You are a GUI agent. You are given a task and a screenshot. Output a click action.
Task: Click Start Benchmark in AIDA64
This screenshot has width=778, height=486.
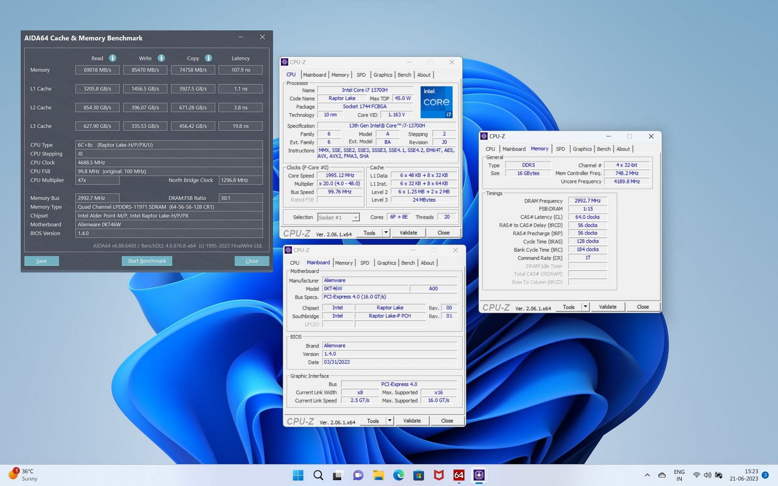147,261
